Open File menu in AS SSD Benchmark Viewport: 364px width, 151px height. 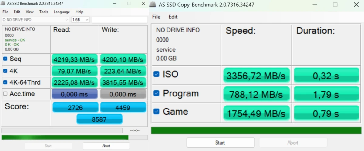5,12
